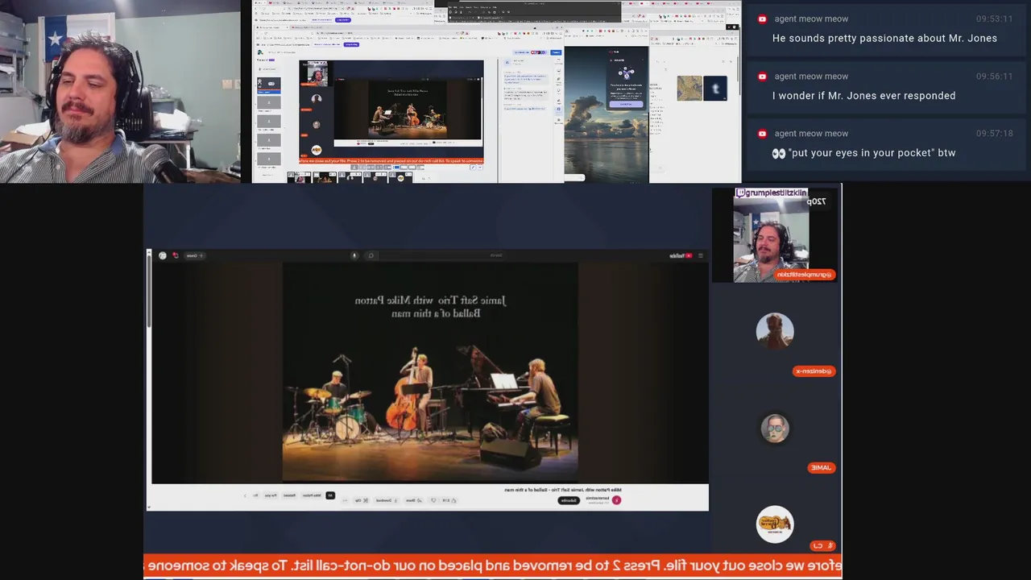The image size is (1031, 580).
Task: Click the JAMIE name tag
Action: coord(821,468)
